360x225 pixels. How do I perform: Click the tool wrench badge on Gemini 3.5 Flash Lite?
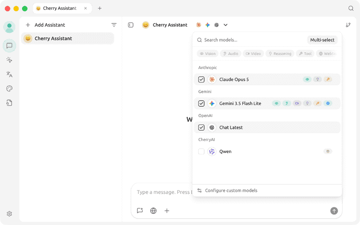[x=318, y=103]
